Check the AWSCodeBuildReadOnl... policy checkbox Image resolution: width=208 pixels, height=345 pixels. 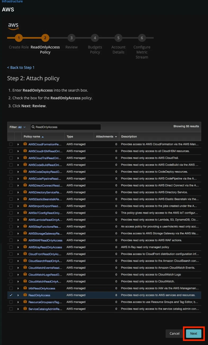click(11, 165)
